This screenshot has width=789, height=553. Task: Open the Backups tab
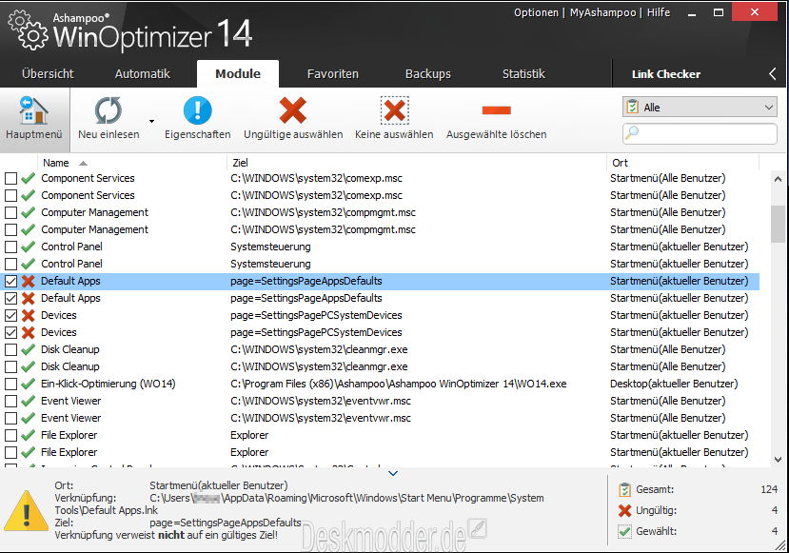(428, 74)
